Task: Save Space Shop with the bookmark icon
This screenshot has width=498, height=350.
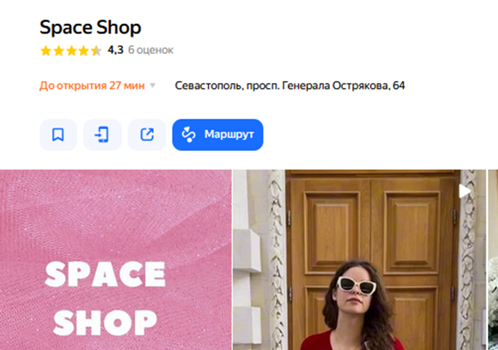Action: [x=58, y=135]
